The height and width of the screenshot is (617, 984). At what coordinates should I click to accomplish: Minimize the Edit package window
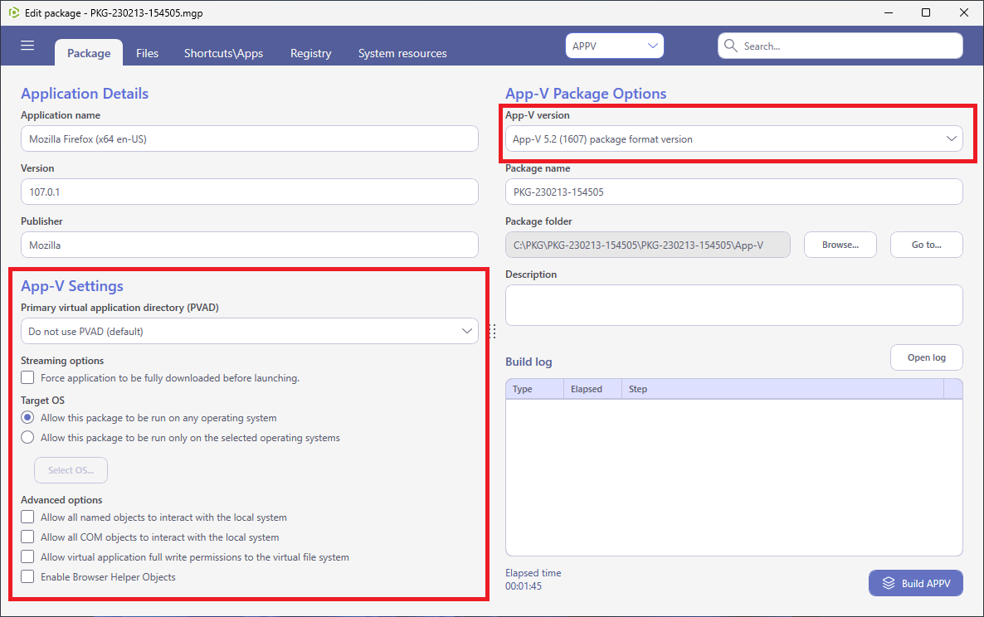(x=889, y=12)
